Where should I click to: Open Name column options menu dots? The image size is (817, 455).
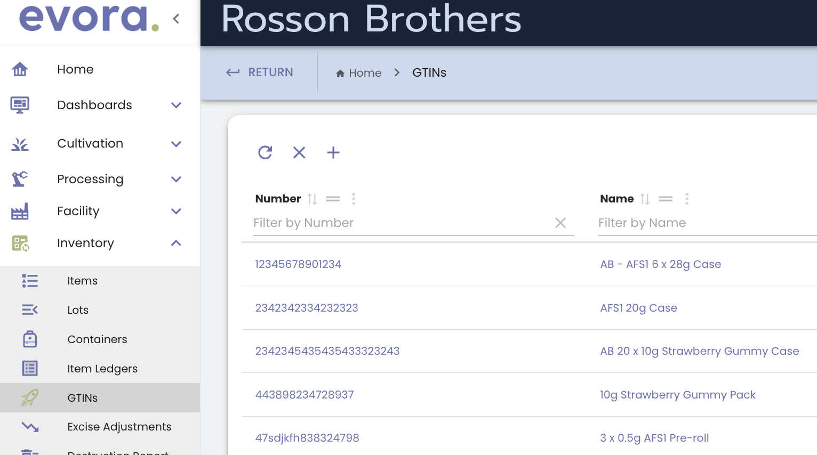pyautogui.click(x=687, y=199)
